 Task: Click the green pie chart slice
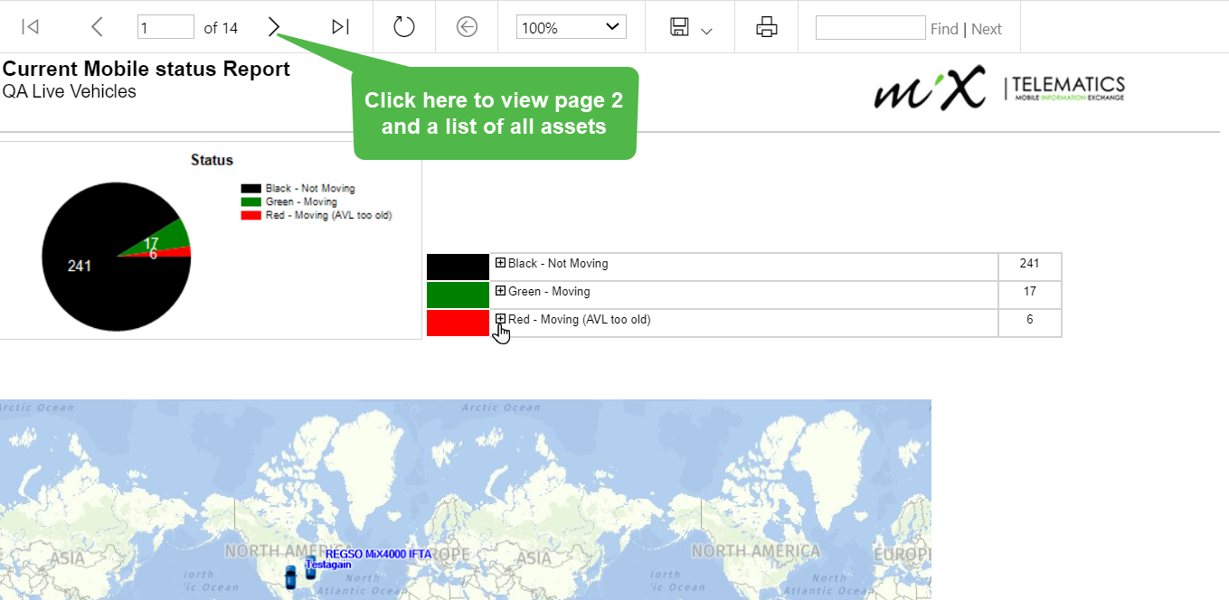167,239
